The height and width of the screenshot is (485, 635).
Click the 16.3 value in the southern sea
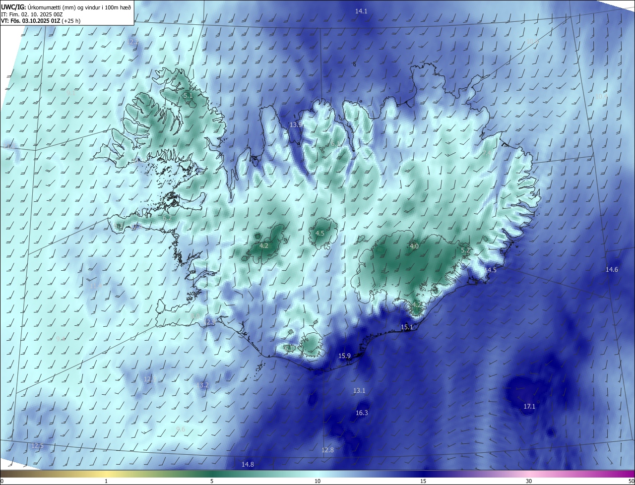tap(362, 413)
